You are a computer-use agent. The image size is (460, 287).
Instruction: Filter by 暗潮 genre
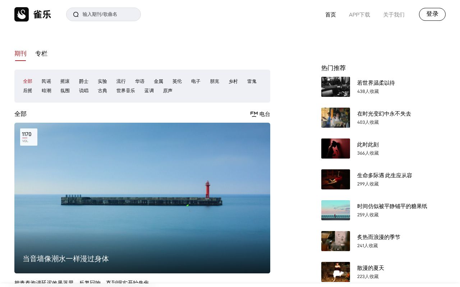pos(46,91)
